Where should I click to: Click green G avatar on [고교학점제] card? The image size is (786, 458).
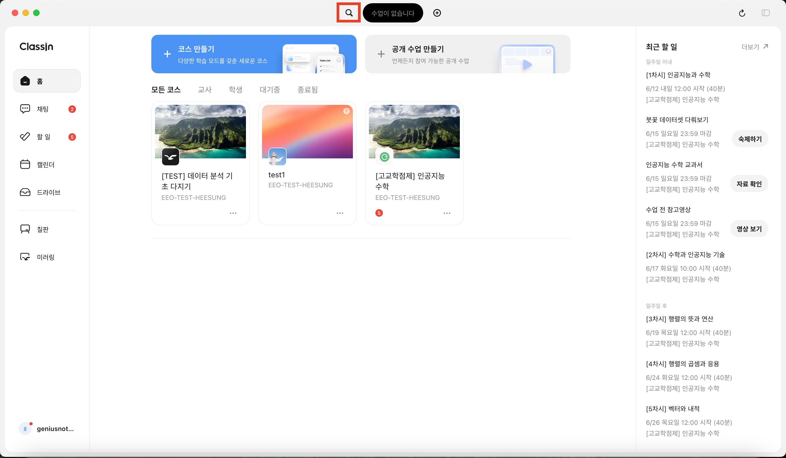[x=384, y=157]
